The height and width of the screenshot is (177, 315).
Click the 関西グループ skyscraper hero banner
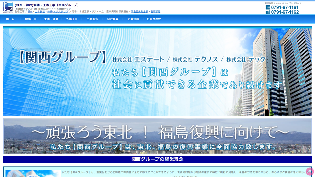pyautogui.click(x=157, y=72)
